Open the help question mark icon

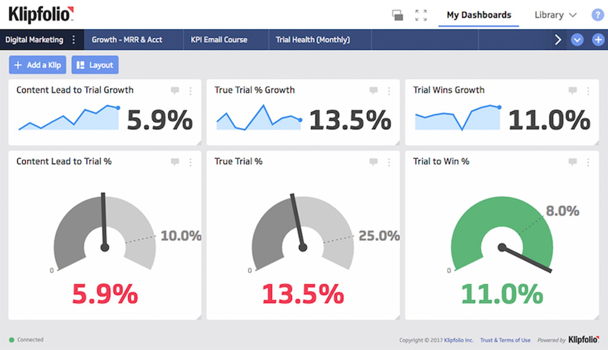click(x=597, y=15)
